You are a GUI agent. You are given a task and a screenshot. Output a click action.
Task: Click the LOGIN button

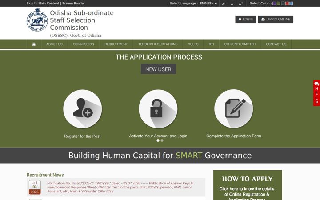point(245,19)
